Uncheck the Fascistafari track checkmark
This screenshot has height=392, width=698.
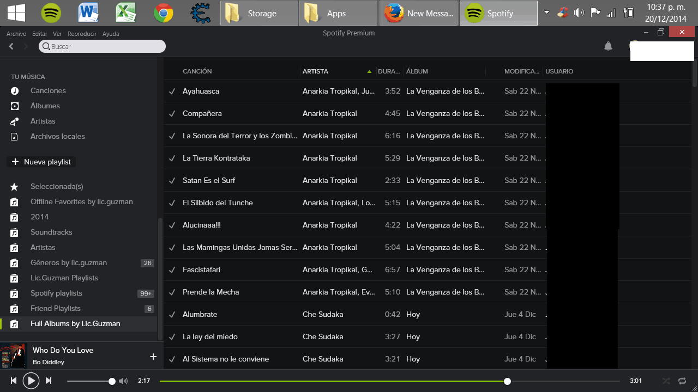point(172,269)
